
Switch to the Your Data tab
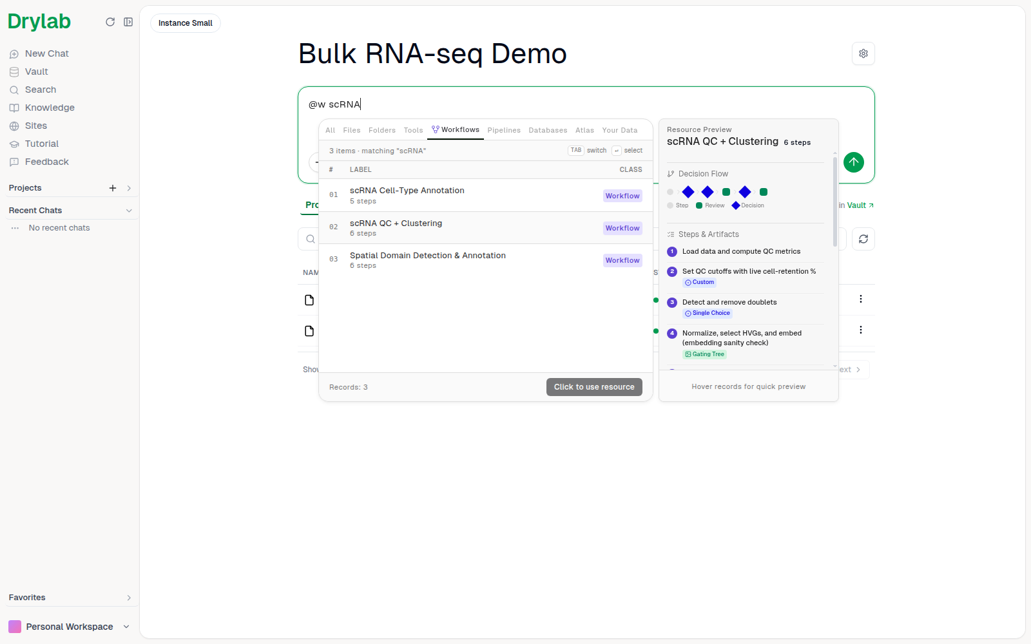(620, 130)
